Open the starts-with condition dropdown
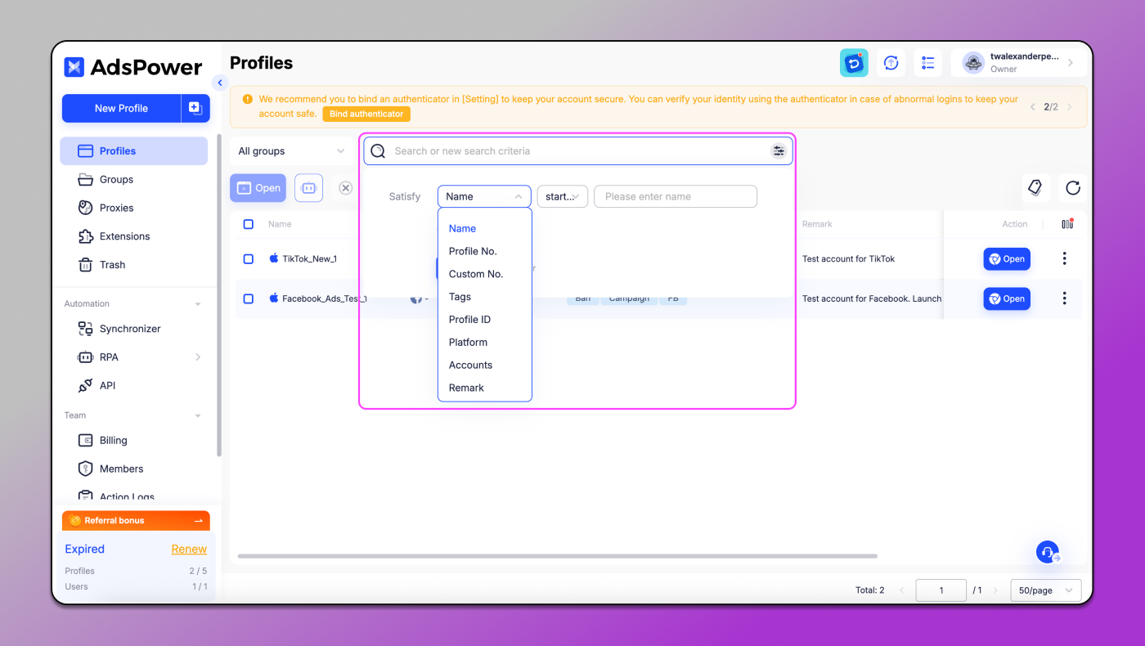 tap(562, 196)
